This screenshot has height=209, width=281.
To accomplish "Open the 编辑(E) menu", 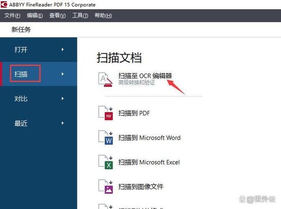I will click(35, 15).
